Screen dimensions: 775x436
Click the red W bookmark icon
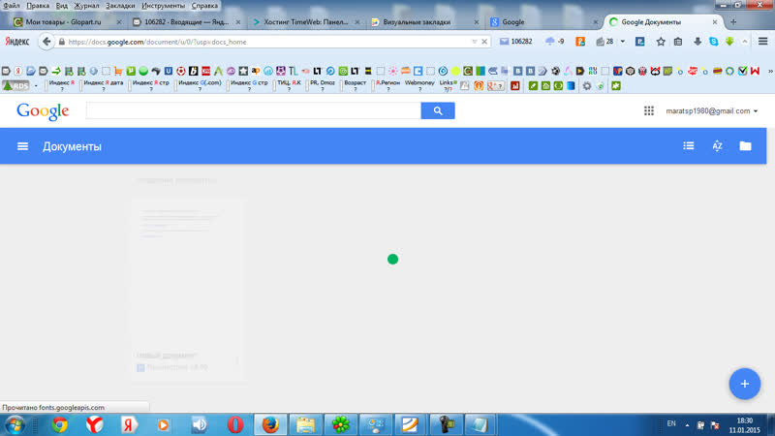[755, 71]
